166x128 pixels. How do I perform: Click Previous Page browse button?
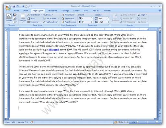point(160,111)
